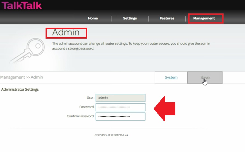Open the Settings menu
The height and width of the screenshot is (152, 245).
pyautogui.click(x=130, y=18)
